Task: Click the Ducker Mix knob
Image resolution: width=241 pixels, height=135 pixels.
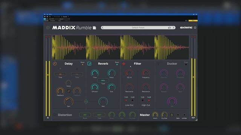Action: click(x=172, y=101)
